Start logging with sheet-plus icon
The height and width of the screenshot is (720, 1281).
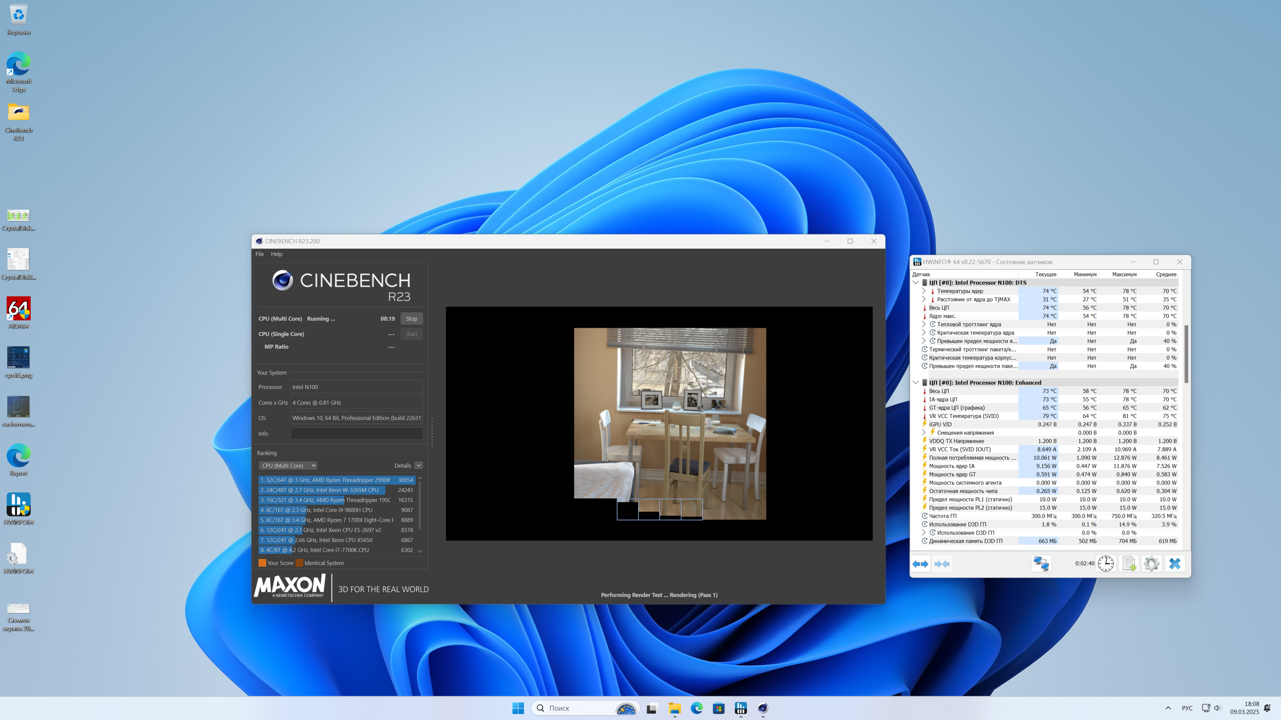coord(1129,564)
